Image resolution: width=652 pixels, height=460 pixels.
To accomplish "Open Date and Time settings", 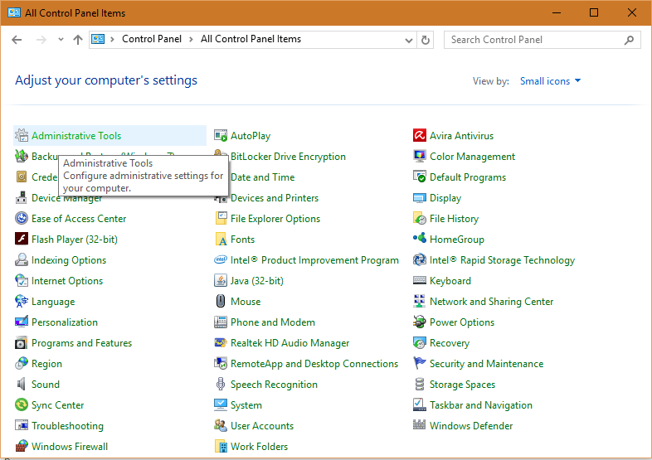I will pyautogui.click(x=263, y=177).
